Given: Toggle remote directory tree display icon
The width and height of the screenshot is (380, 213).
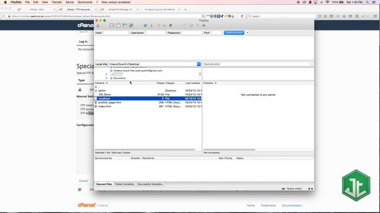Looking at the screenshot, I should click(125, 25).
